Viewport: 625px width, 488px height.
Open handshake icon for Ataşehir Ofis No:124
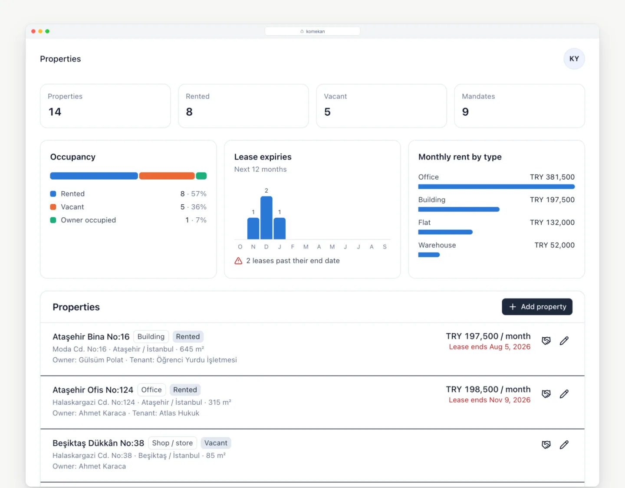[x=546, y=394]
